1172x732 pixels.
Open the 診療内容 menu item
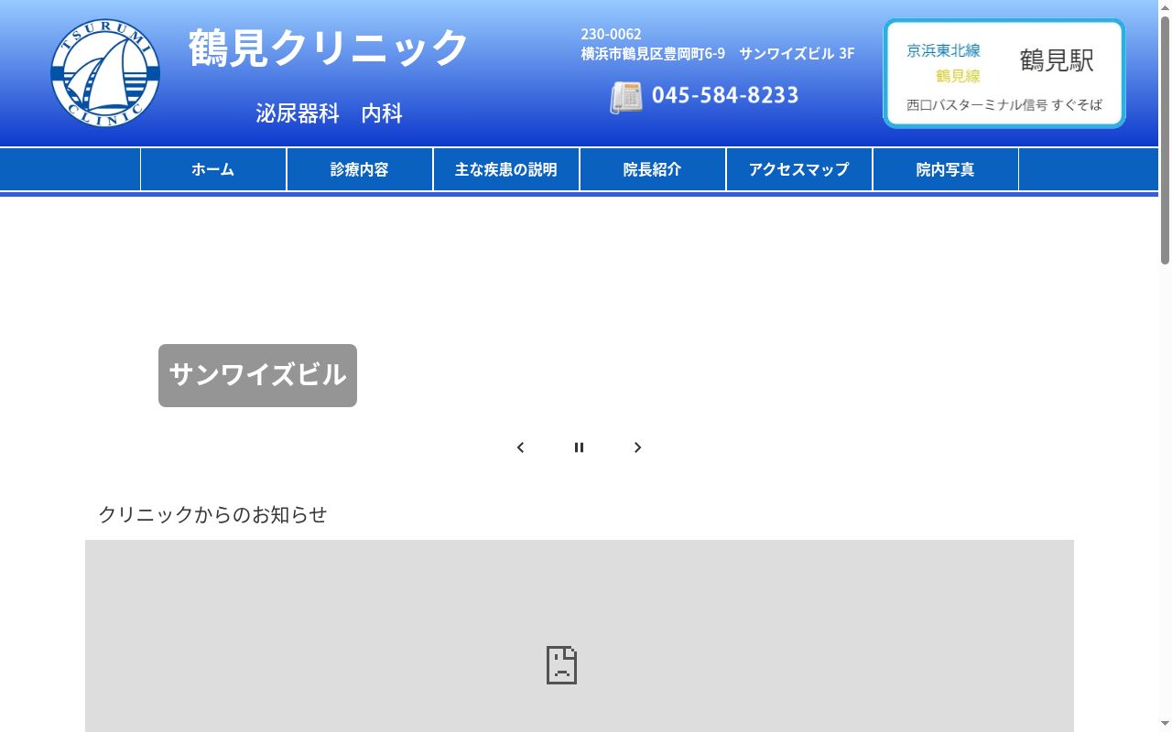360,169
